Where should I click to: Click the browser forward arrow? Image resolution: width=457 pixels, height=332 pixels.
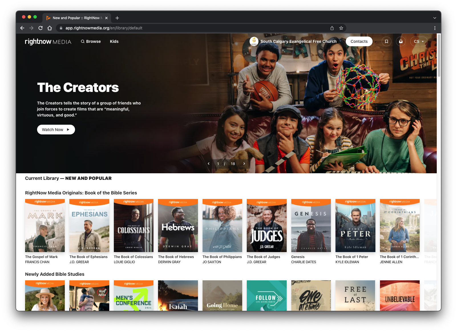tap(31, 28)
